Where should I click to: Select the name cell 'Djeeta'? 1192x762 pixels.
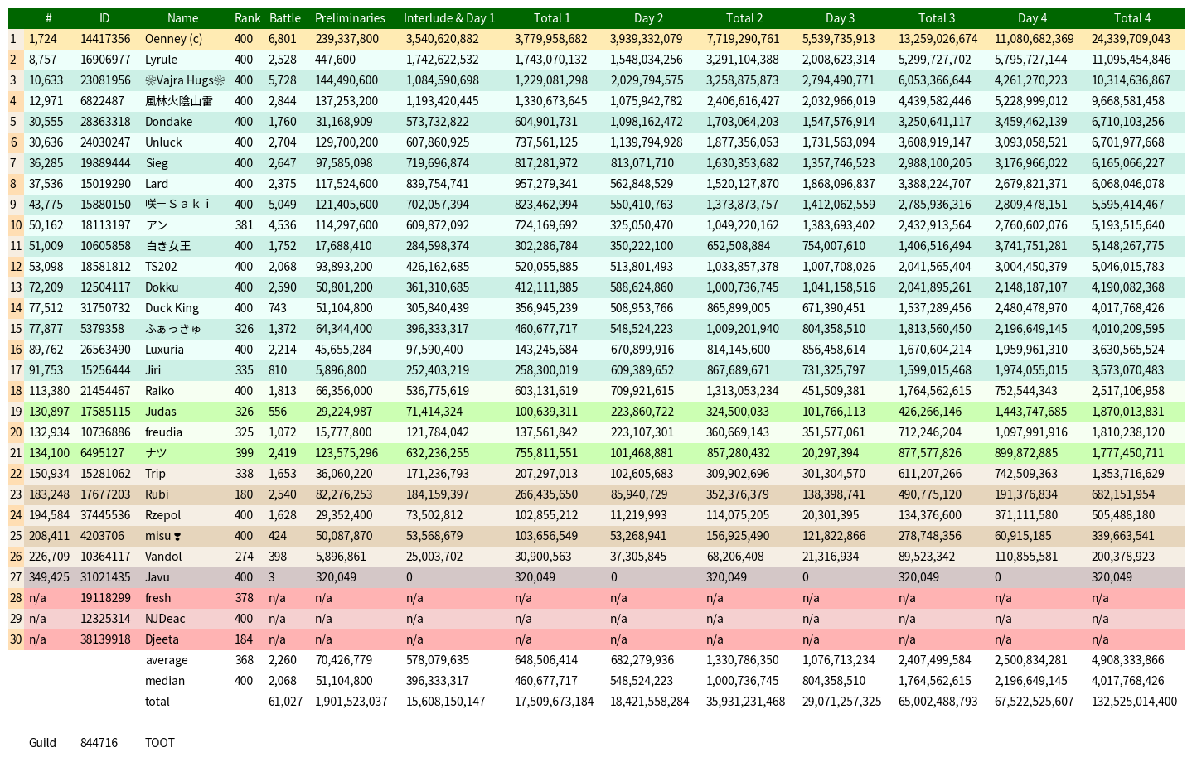tap(162, 639)
